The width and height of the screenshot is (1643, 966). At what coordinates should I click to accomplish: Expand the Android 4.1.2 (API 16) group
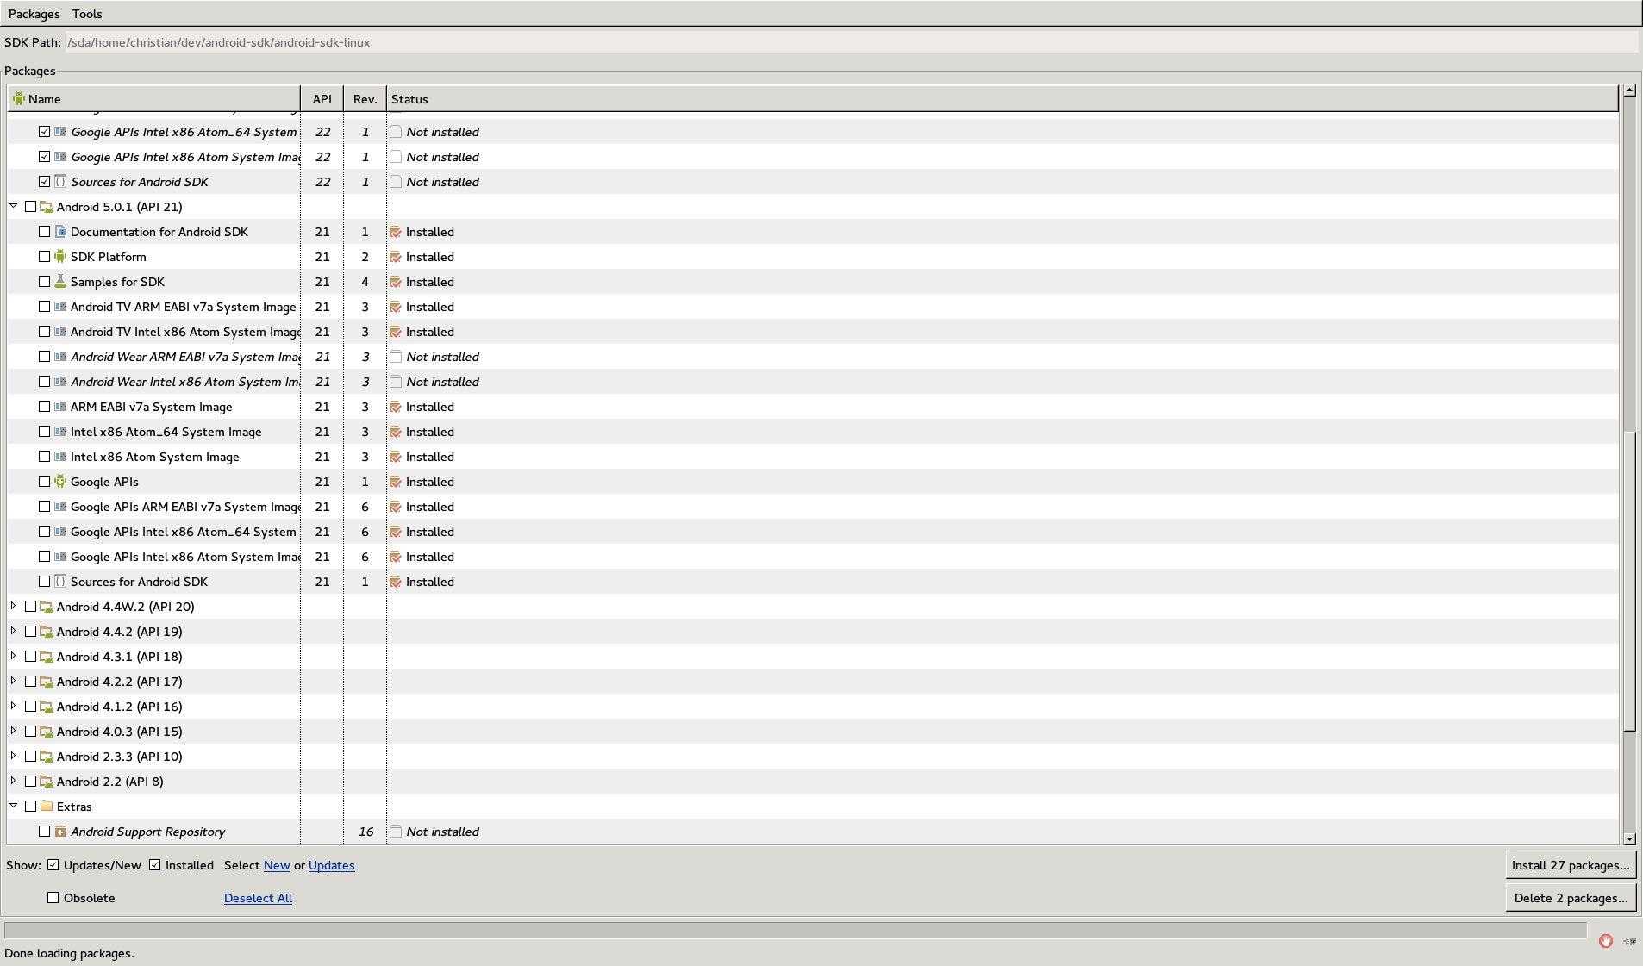(x=14, y=706)
